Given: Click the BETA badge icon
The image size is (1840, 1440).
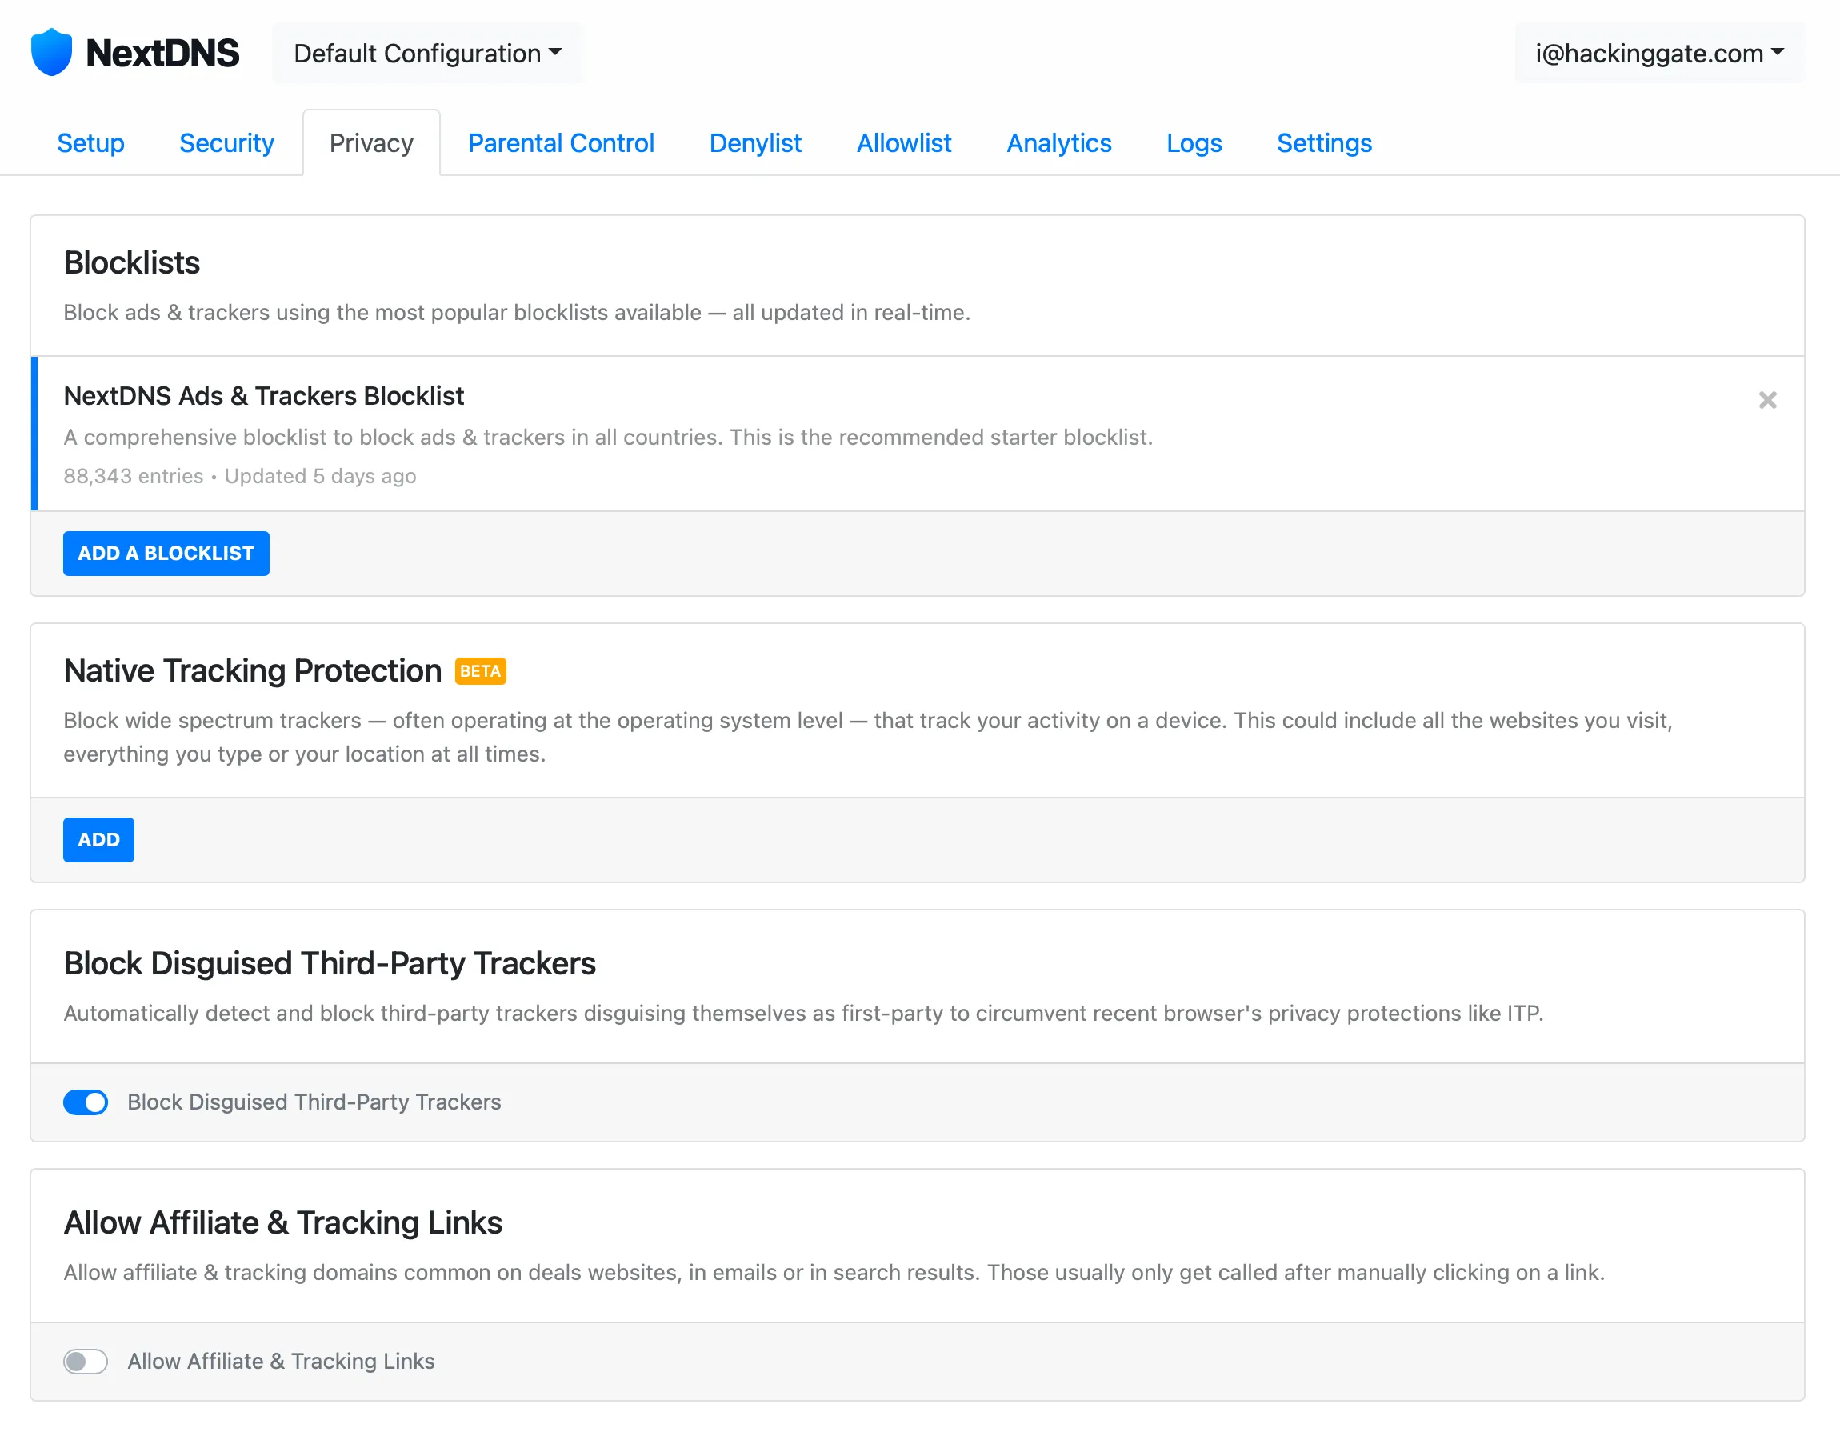Looking at the screenshot, I should tap(479, 671).
